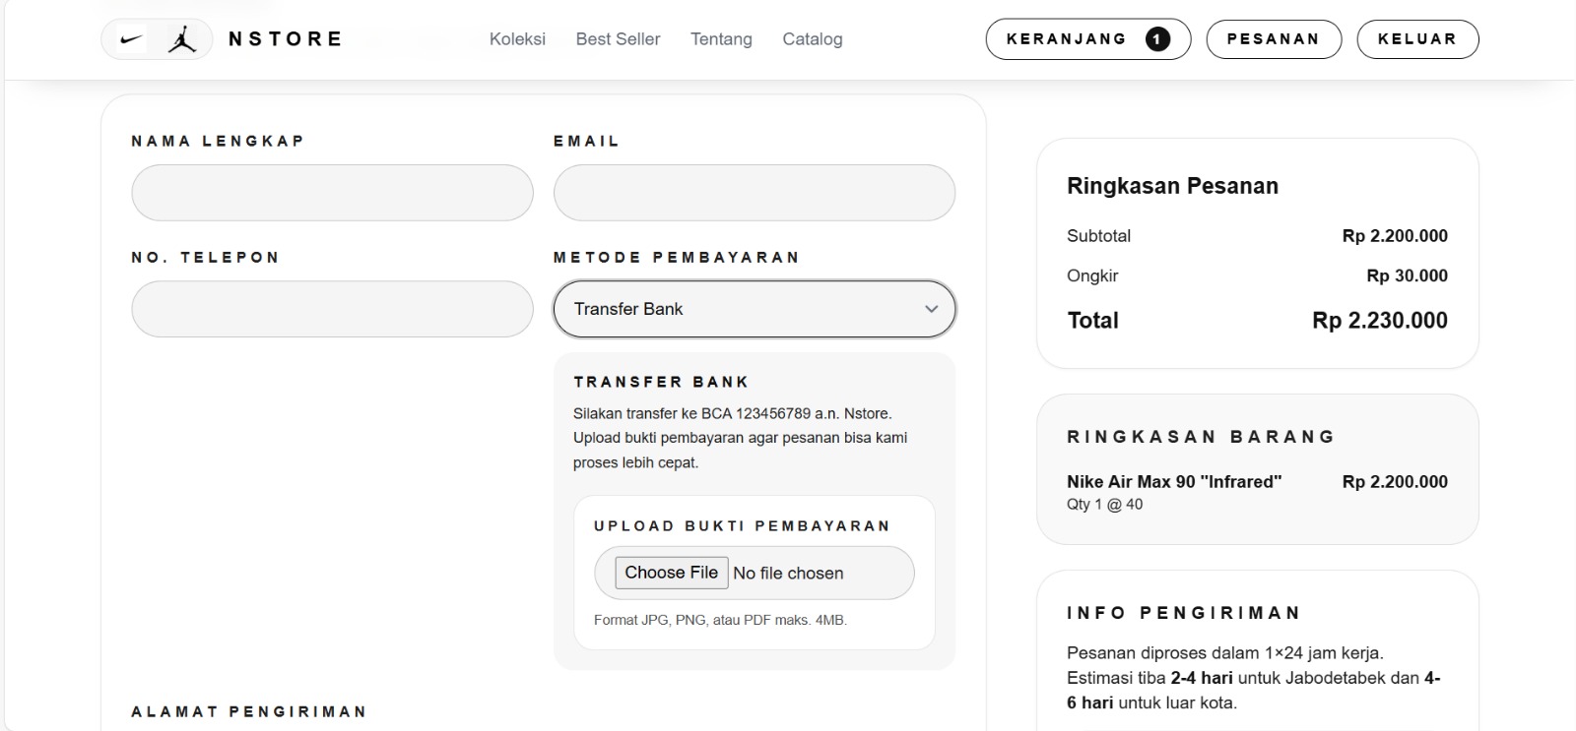The height and width of the screenshot is (731, 1576).
Task: Navigate to the Tentang section
Action: (721, 39)
